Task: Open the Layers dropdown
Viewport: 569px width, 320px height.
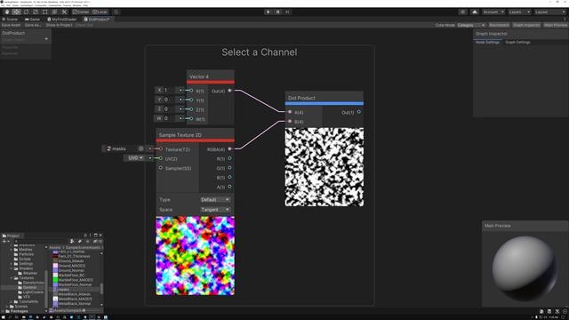Action: pos(519,12)
